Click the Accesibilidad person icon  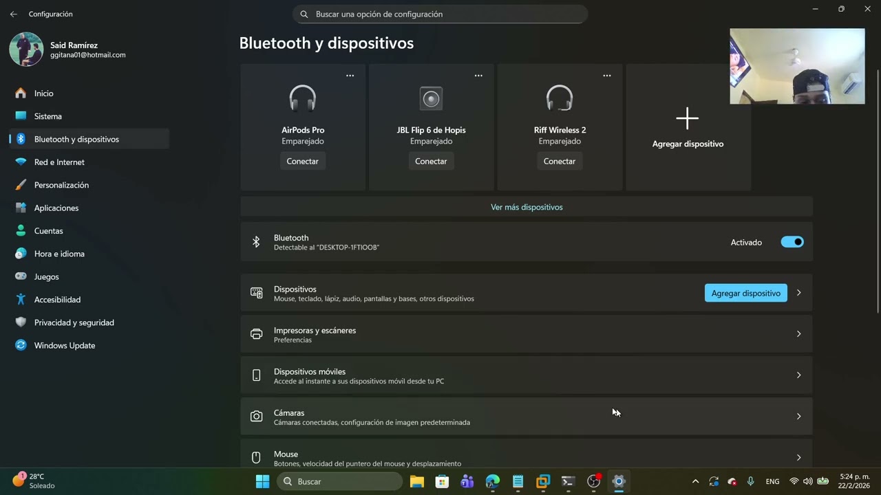[21, 300]
